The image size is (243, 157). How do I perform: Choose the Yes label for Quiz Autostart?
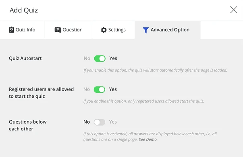coord(113,58)
